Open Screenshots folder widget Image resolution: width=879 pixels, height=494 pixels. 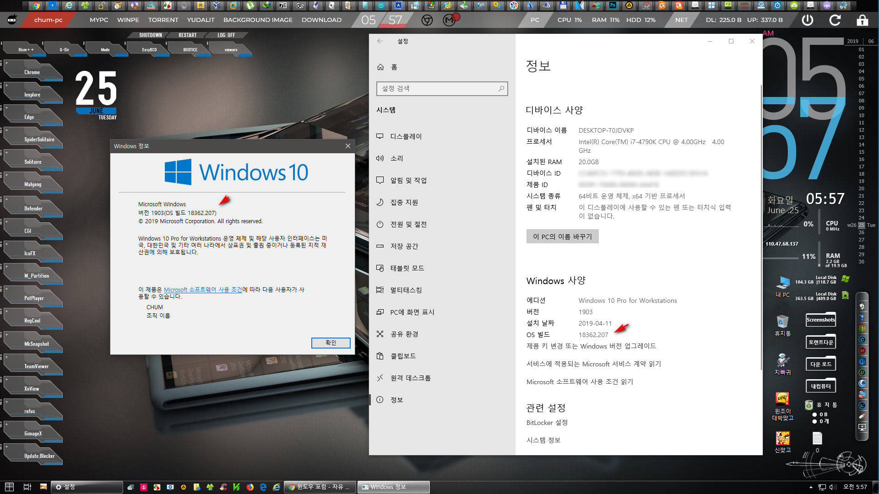[820, 320]
